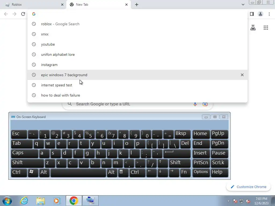This screenshot has height=206, width=275.
Task: Toggle the left Ctrl key on the keyboard
Action: coord(19,173)
